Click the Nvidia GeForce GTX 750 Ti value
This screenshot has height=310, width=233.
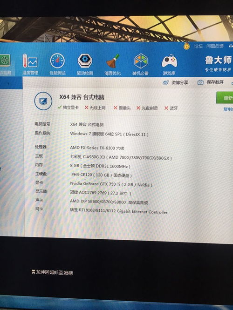pos(111,184)
